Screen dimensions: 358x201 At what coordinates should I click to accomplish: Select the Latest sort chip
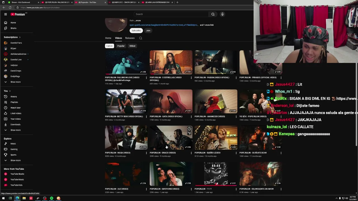[109, 46]
